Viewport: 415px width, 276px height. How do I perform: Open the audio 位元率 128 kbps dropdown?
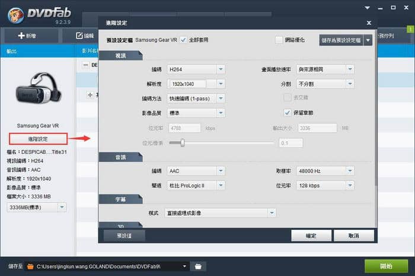[325, 185]
